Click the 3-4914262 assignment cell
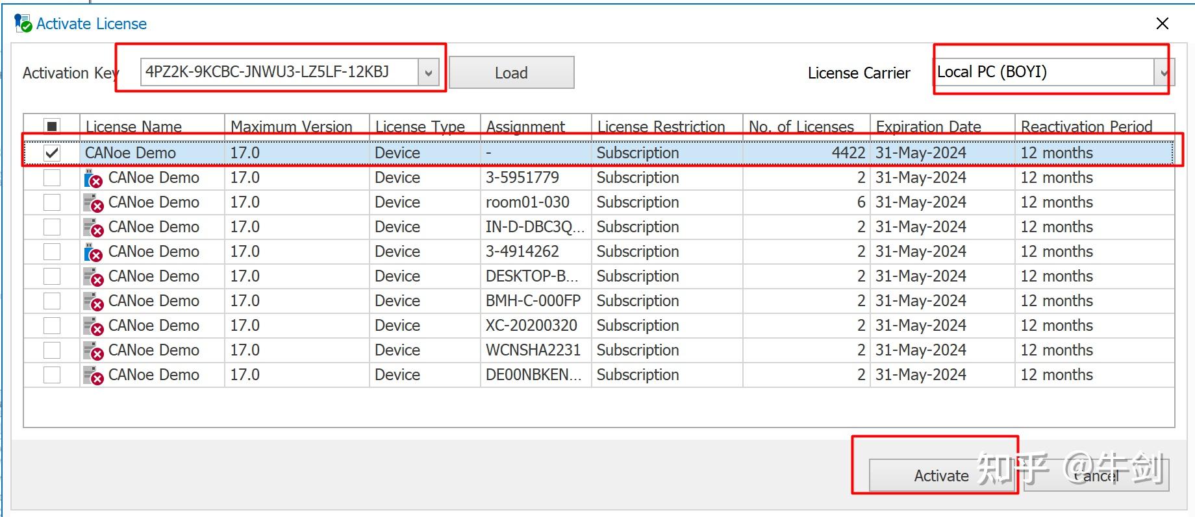 click(536, 252)
